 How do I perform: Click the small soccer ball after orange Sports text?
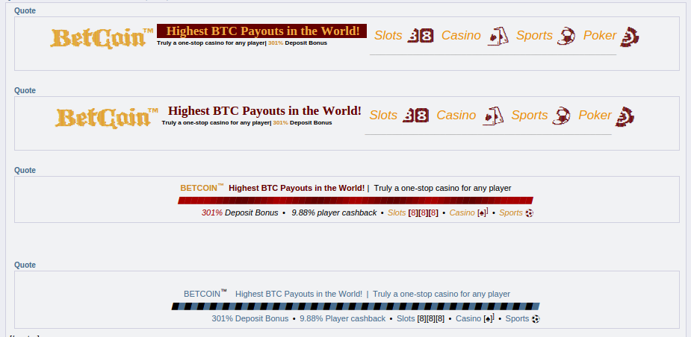pos(529,213)
